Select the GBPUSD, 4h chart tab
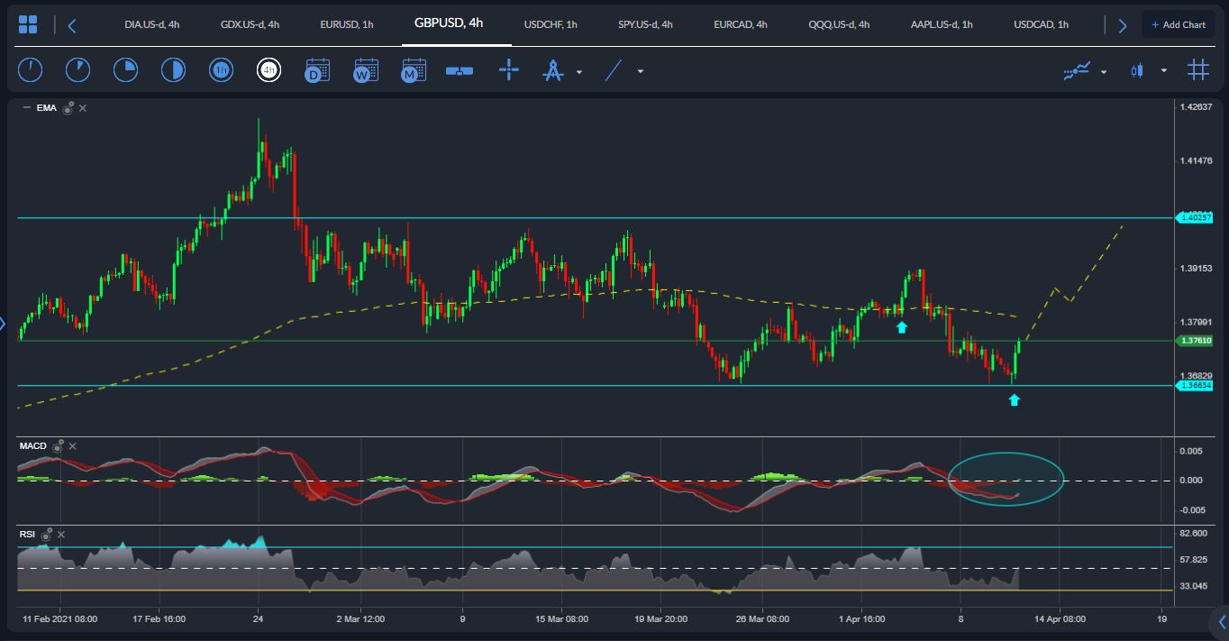Viewport: 1229px width, 641px height. click(449, 23)
